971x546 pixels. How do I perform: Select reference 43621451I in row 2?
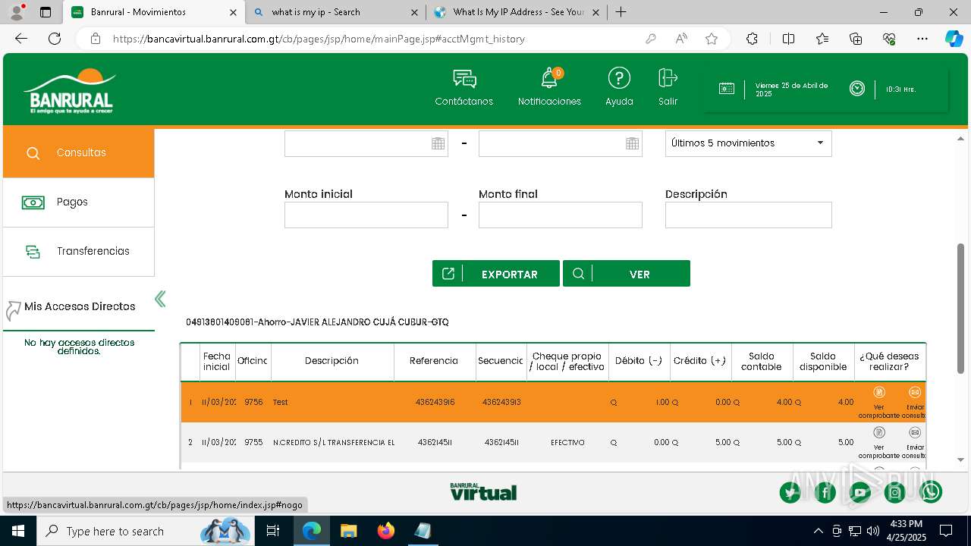coord(435,443)
